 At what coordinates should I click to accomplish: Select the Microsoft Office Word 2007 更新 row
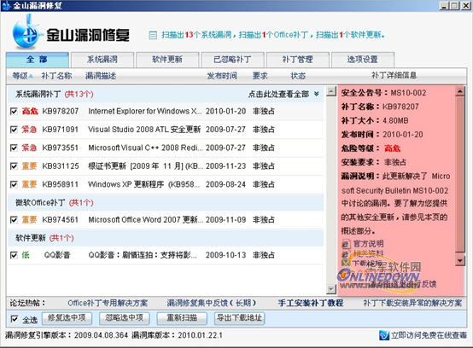[x=166, y=220]
